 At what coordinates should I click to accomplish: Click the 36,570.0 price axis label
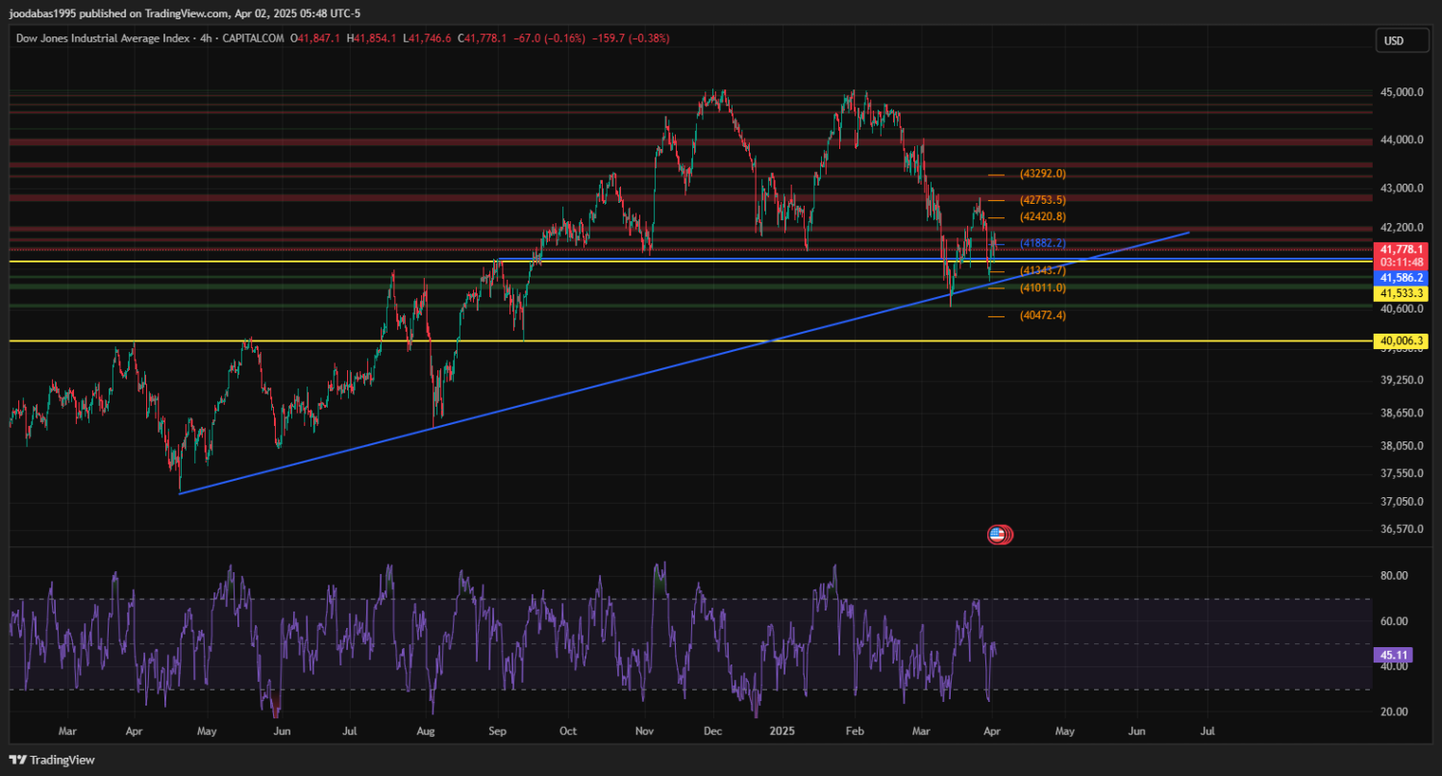click(1402, 529)
